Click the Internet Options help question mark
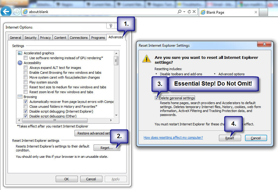 tap(111, 26)
